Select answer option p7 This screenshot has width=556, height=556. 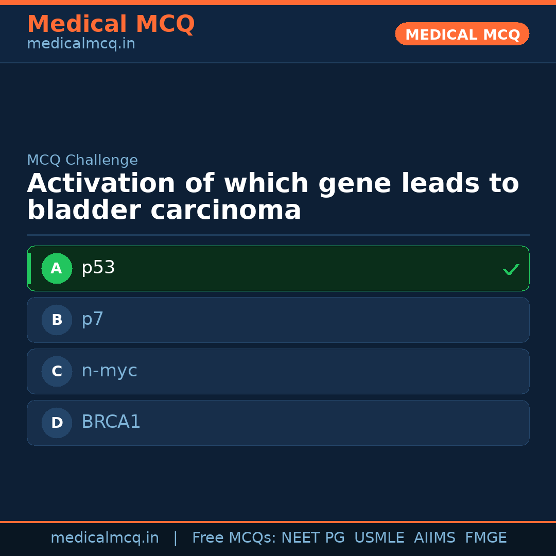click(278, 320)
